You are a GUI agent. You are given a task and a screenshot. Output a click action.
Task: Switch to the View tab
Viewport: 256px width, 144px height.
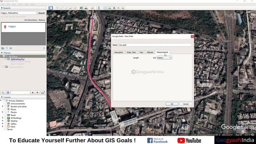pyautogui.click(x=141, y=52)
